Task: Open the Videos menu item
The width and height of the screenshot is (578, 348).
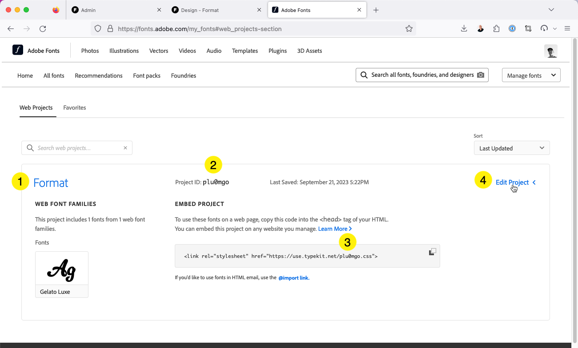Action: pos(187,51)
